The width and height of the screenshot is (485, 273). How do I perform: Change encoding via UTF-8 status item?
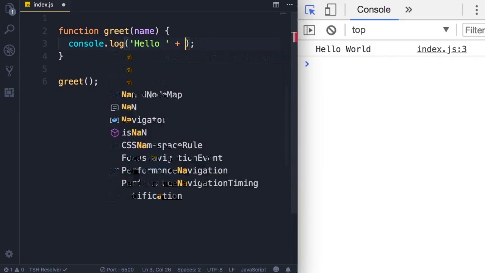[x=215, y=270]
